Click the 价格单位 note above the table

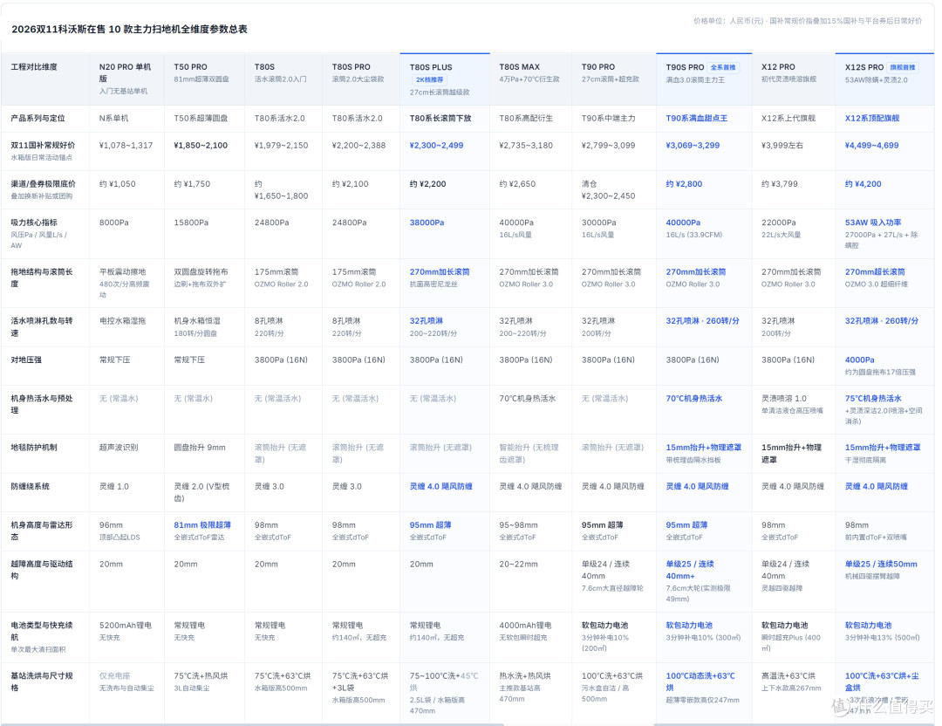coord(808,20)
